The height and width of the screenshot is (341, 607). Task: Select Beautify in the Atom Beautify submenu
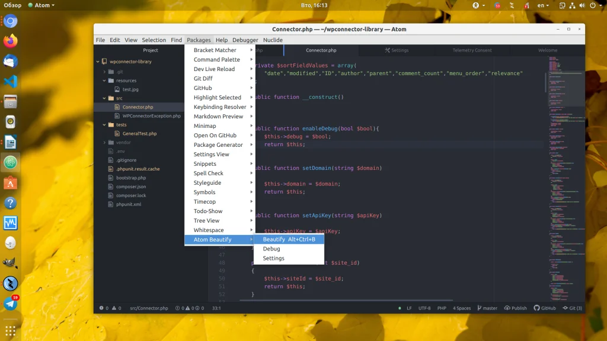[x=289, y=239]
